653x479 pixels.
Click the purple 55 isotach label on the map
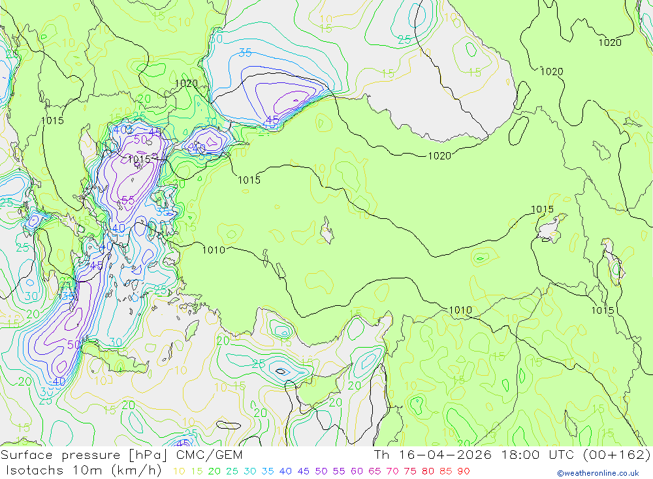pyautogui.click(x=128, y=201)
